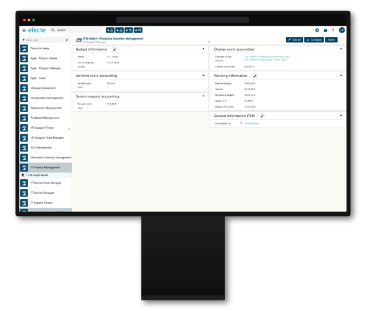366x311 pixels.
Task: Collapse the Budget information section
Action: [203, 49]
